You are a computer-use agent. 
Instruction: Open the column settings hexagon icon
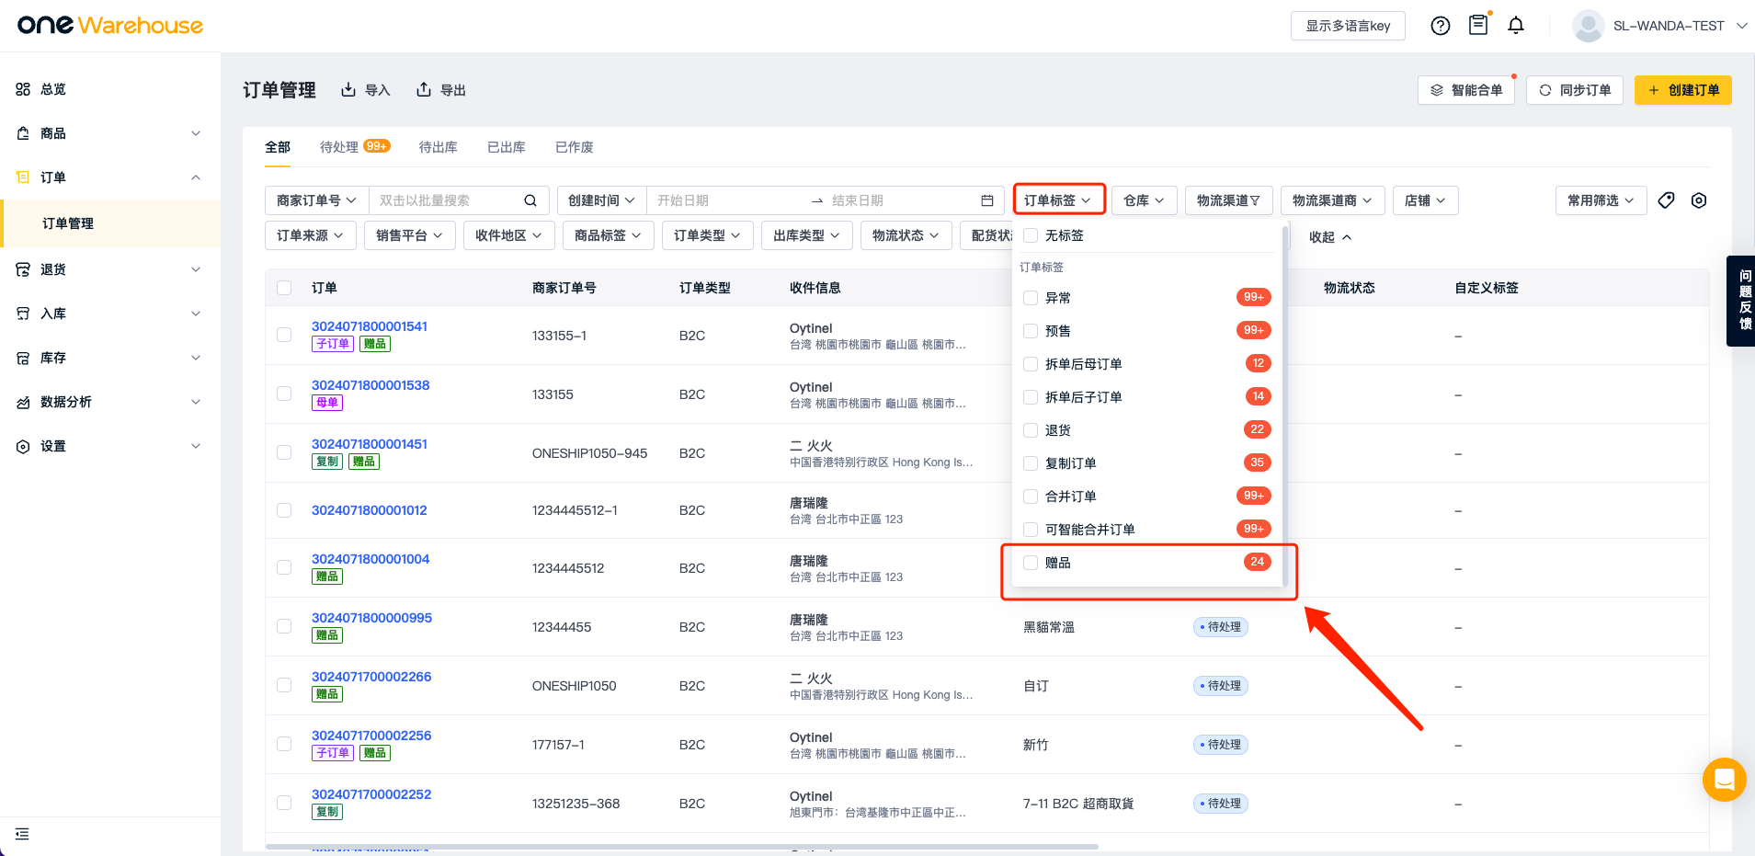click(1699, 200)
